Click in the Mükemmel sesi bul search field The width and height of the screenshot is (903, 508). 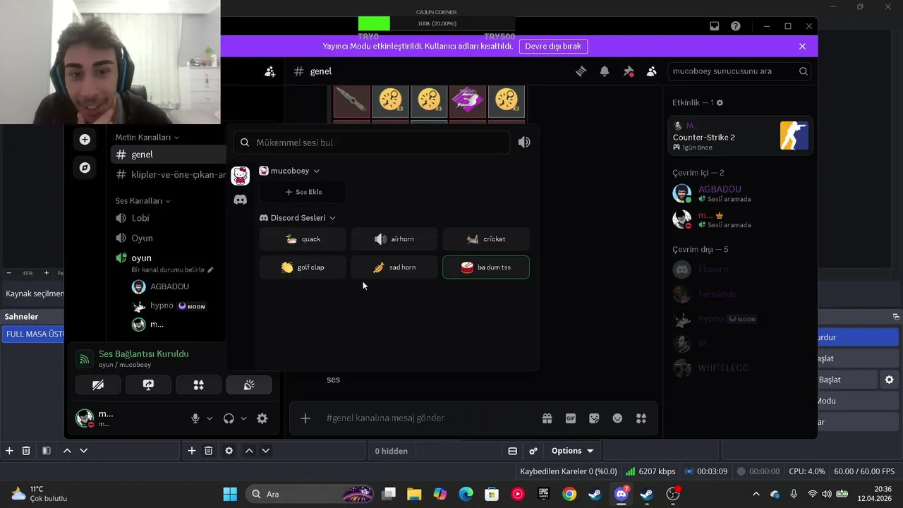coord(372,143)
